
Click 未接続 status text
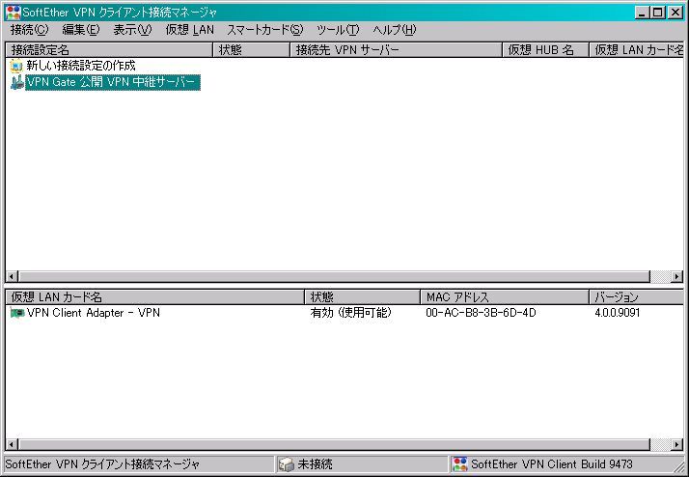click(315, 464)
